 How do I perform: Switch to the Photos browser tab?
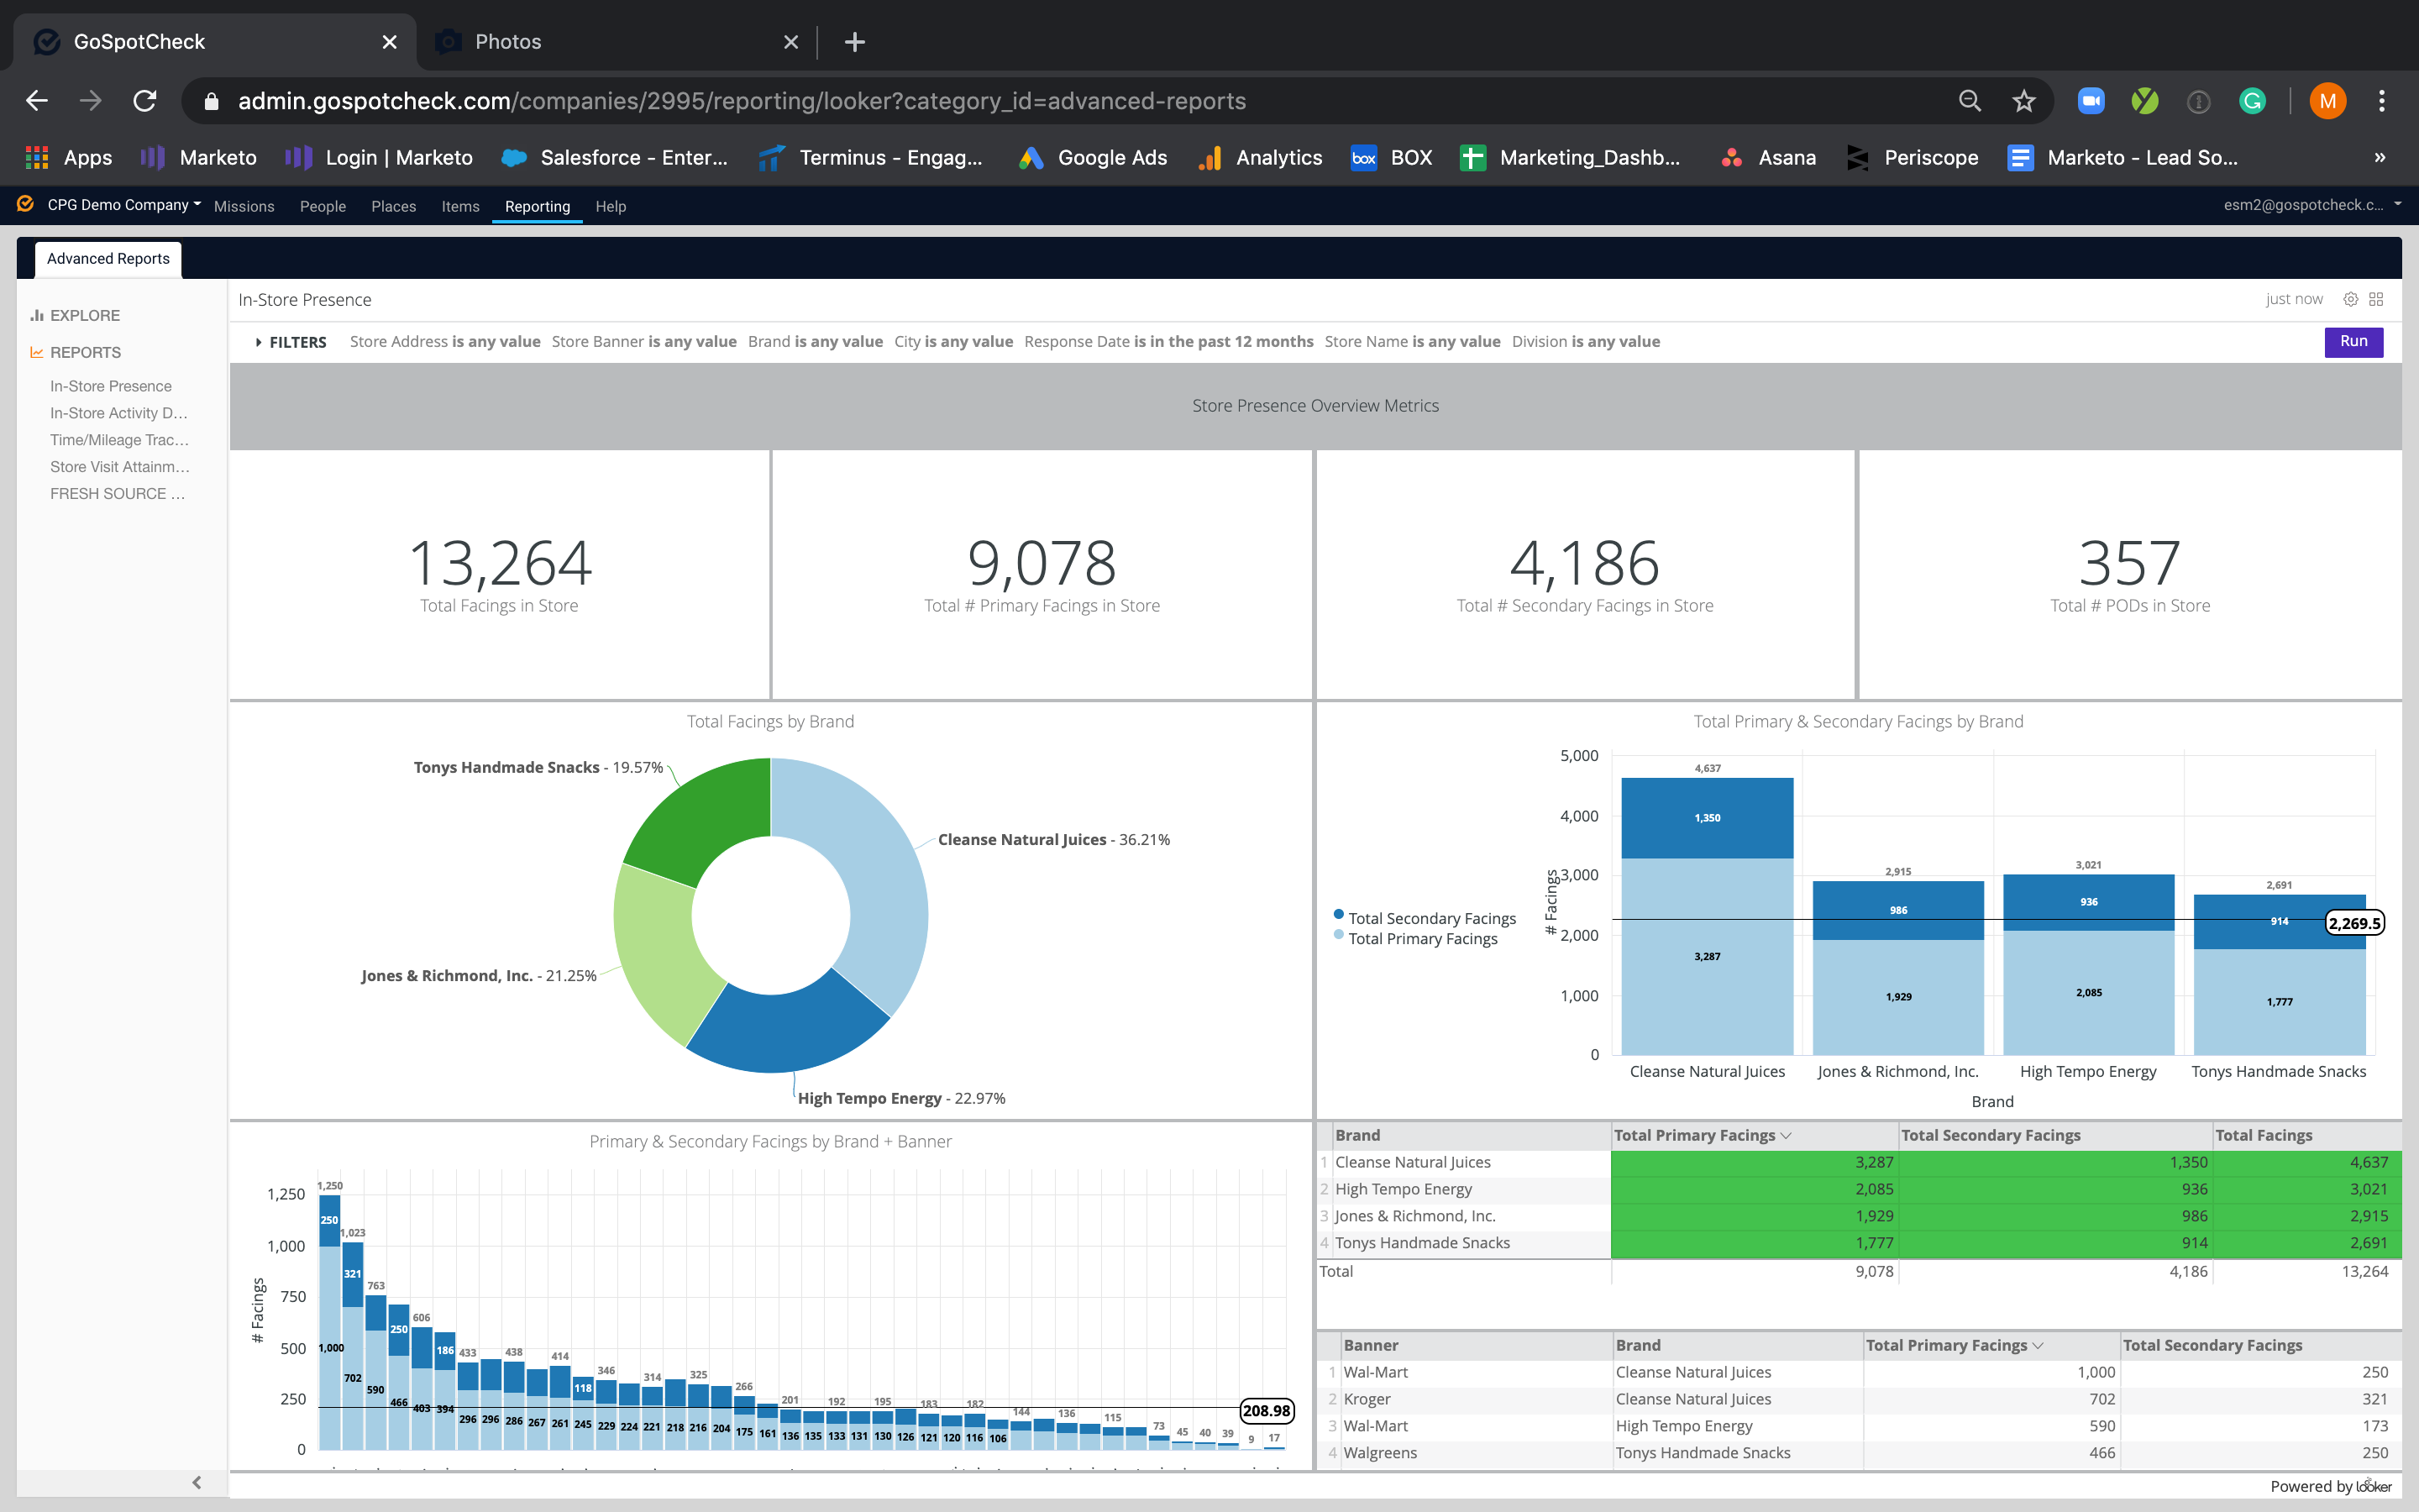(617, 42)
